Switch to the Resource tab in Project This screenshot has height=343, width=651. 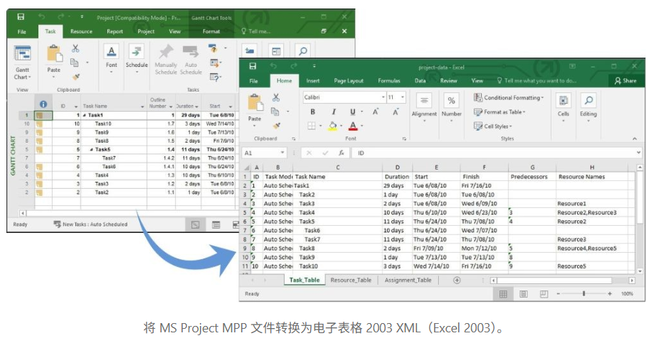coord(81,31)
